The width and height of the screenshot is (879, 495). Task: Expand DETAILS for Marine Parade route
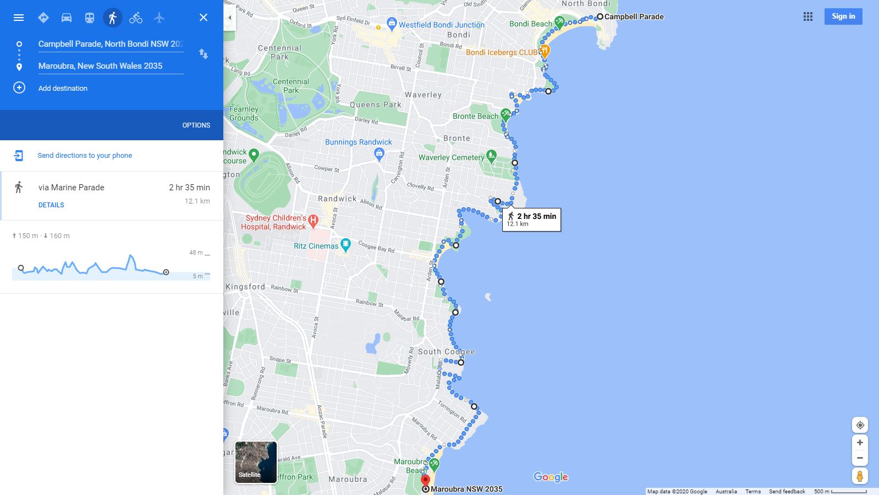pos(51,205)
